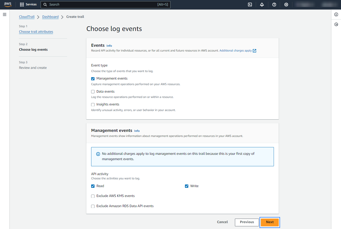Enable the Data events checkbox
Viewport: 341px width, 229px height.
point(93,92)
